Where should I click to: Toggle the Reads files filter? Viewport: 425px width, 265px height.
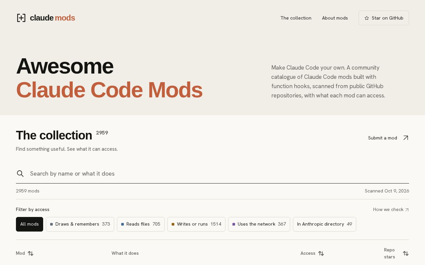(141, 224)
